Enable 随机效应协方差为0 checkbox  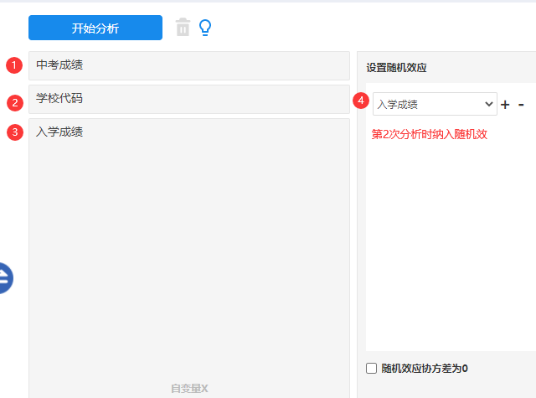pos(372,368)
